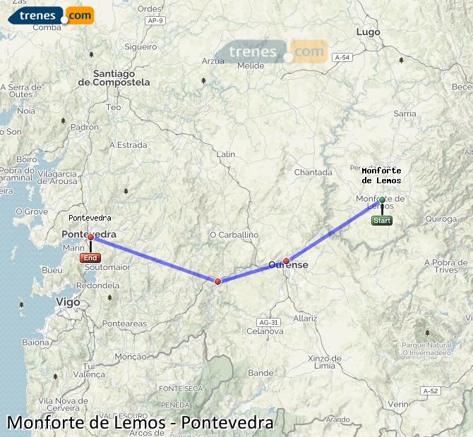Click the red End marker label
The width and height of the screenshot is (473, 437).
point(90,258)
